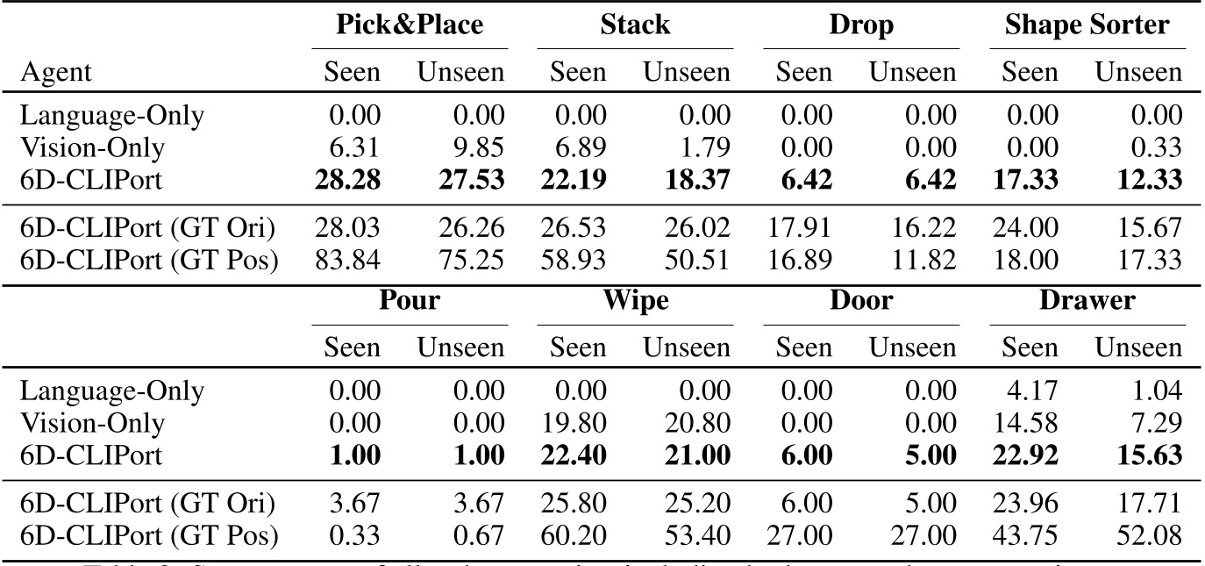Select the Wipe column header
The height and width of the screenshot is (566, 1205).
pyautogui.click(x=636, y=301)
